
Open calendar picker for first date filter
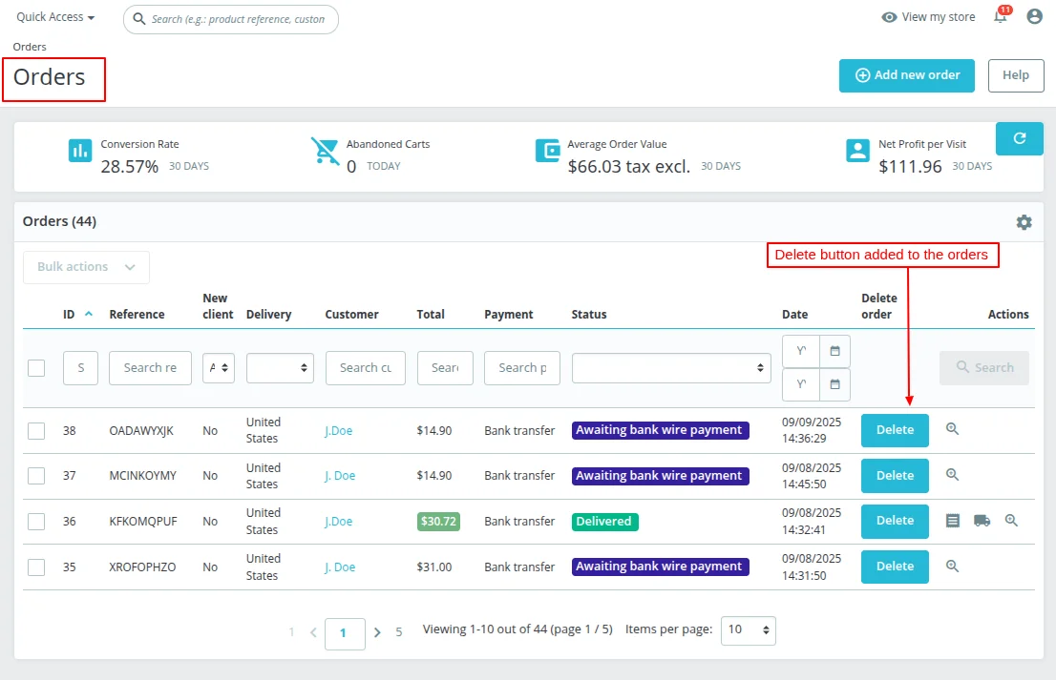(x=834, y=351)
